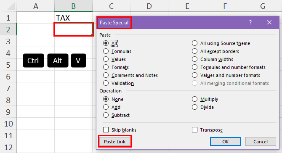This screenshot has width=282, height=153.
Task: Cancel the Paste Special dialog
Action: tap(261, 142)
